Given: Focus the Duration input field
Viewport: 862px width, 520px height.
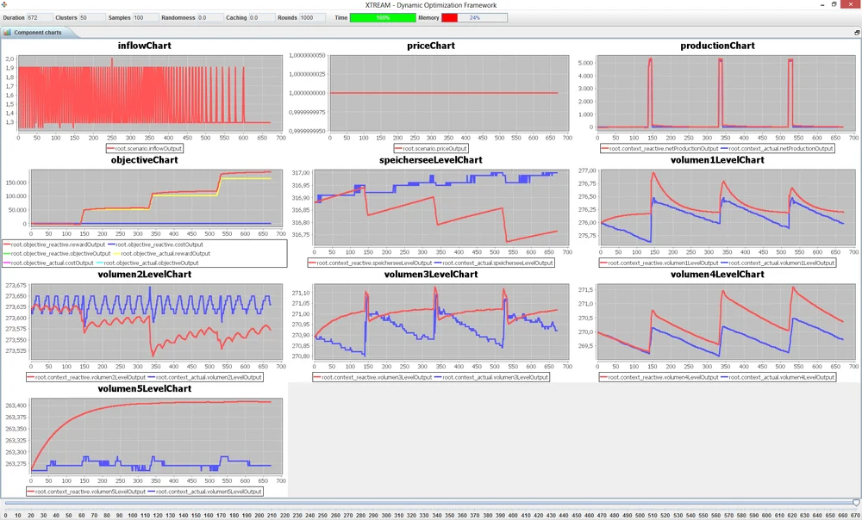Looking at the screenshot, I should click(40, 17).
